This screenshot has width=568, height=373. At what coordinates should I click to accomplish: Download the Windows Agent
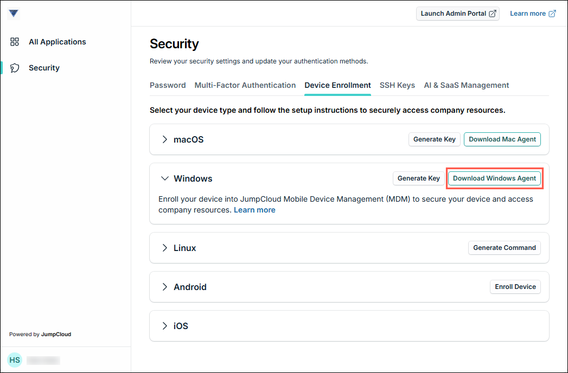click(494, 178)
